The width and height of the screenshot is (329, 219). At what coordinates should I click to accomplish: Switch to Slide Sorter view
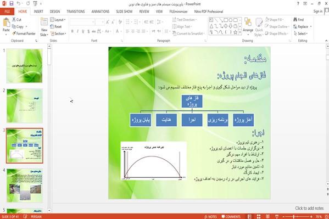point(259,216)
